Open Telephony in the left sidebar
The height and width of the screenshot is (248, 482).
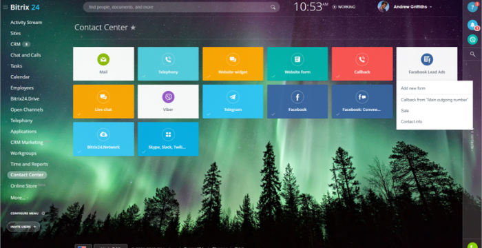click(21, 121)
